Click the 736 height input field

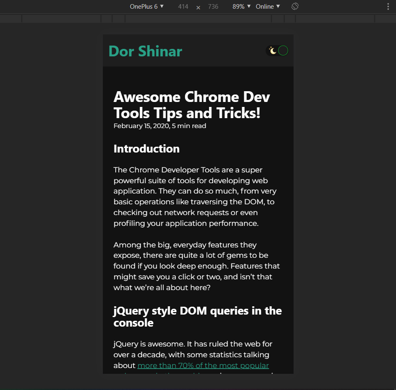[x=213, y=7]
